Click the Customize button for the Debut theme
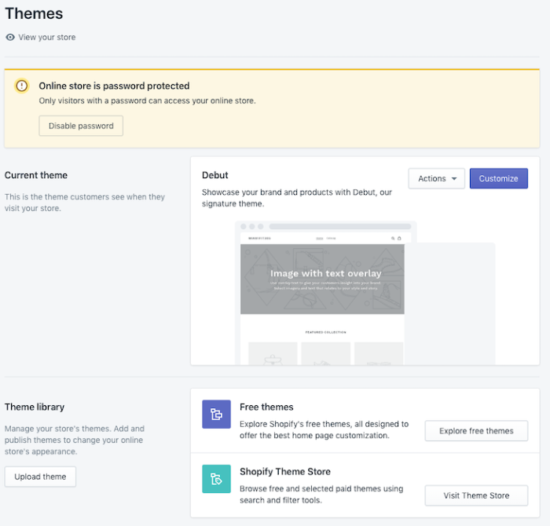The image size is (550, 526). coord(498,178)
